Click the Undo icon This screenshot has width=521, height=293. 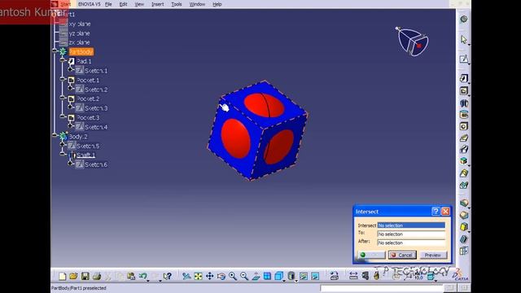[x=143, y=276]
